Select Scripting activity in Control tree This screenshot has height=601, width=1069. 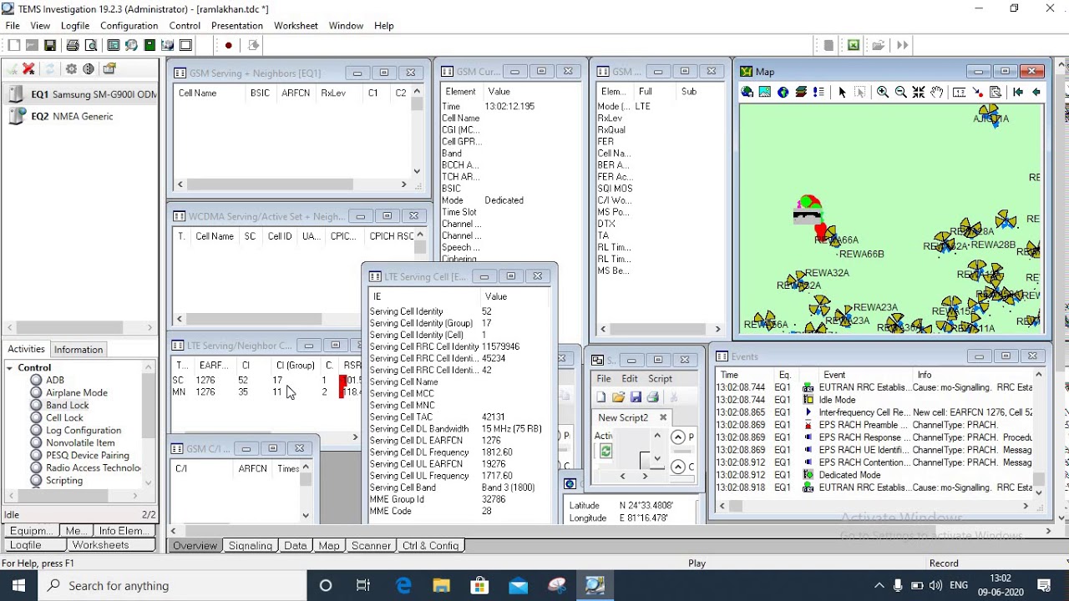coord(64,480)
